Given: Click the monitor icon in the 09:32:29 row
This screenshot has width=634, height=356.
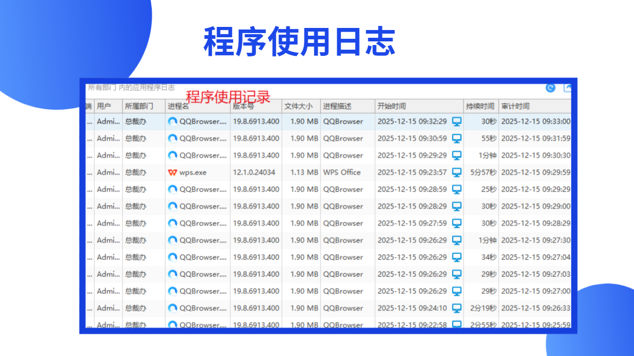Looking at the screenshot, I should pyautogui.click(x=457, y=122).
